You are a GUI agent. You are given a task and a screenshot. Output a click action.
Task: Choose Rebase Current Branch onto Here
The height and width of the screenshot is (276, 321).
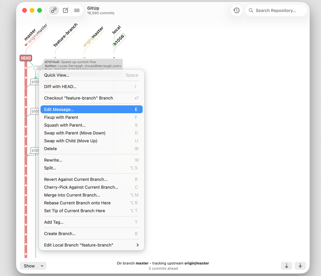92,203
